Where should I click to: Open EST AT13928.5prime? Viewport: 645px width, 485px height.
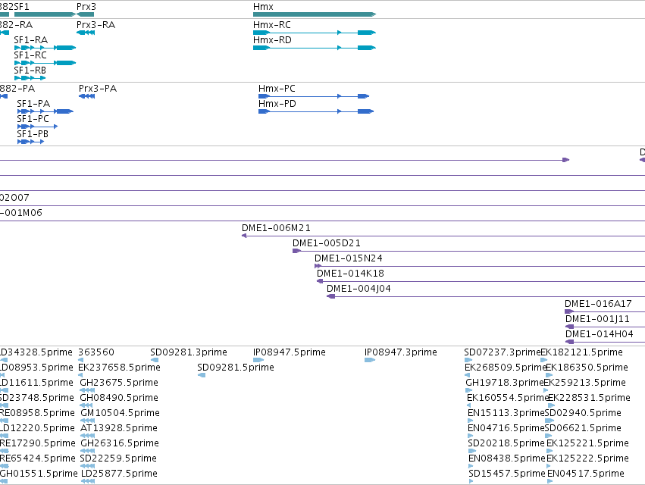coord(118,428)
